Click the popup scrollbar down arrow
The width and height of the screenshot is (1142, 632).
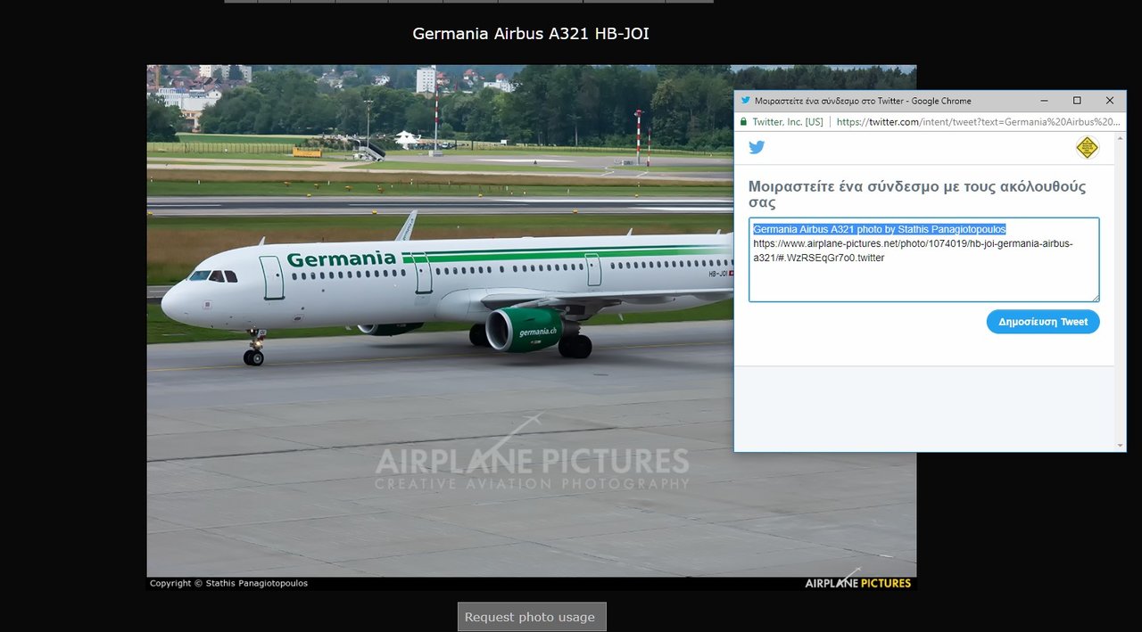coord(1121,445)
